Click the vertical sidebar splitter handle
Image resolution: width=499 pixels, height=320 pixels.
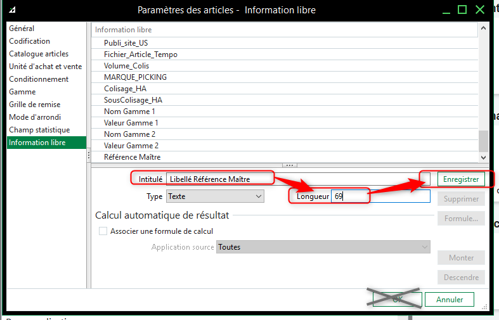pyautogui.click(x=89, y=155)
